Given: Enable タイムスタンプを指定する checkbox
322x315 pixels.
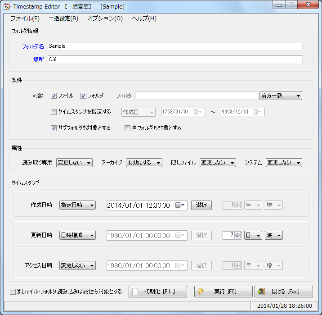Looking at the screenshot, I should pos(54,112).
